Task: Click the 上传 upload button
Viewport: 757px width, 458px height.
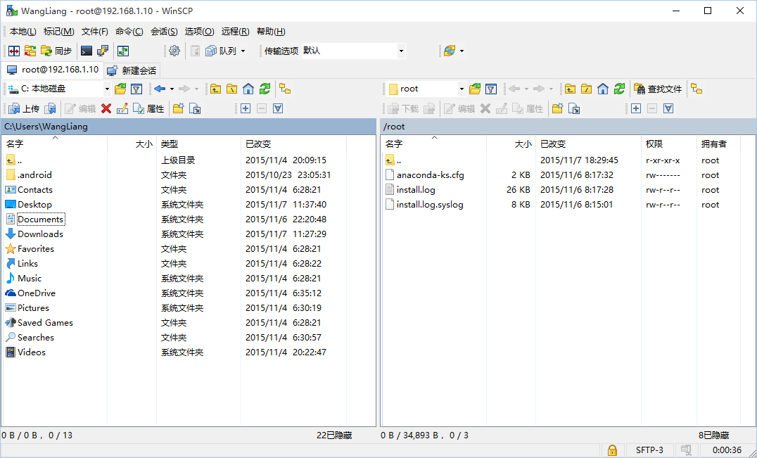Action: click(x=24, y=108)
